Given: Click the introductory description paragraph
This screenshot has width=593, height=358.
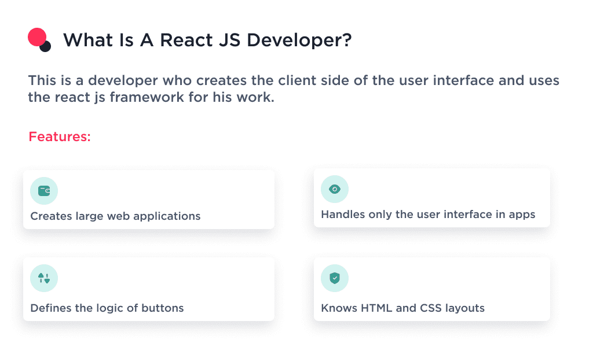Looking at the screenshot, I should point(293,88).
